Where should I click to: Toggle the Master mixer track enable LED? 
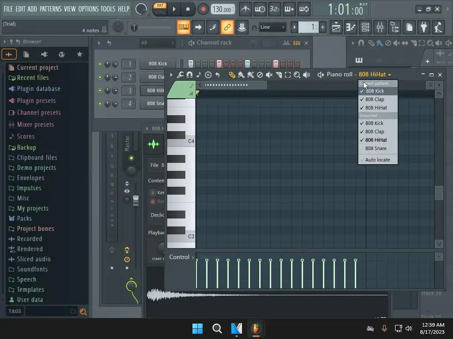coord(131,158)
